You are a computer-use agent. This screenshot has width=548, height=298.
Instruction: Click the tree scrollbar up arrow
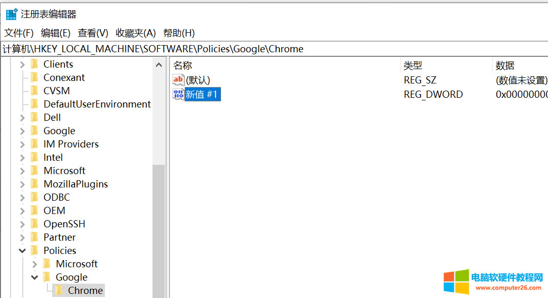159,65
